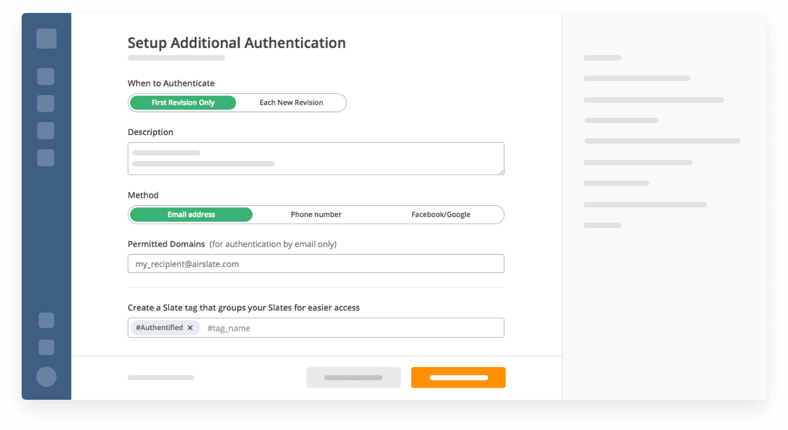Click the second small sidebar square icon

point(45,103)
